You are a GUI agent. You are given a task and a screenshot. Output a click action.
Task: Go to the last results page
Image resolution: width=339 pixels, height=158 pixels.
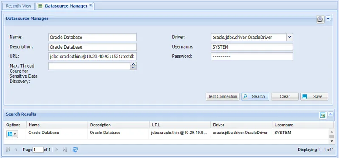pos(64,150)
